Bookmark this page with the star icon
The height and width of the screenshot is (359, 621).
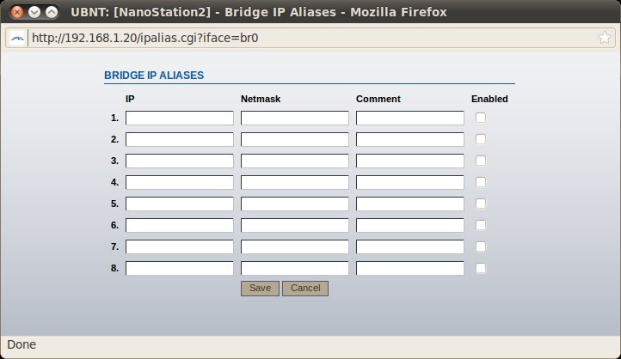605,39
